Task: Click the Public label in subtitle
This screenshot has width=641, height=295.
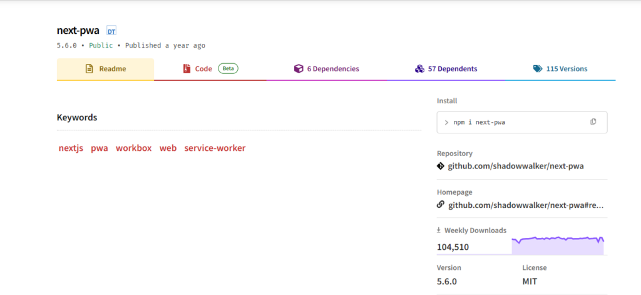Action: (x=101, y=46)
